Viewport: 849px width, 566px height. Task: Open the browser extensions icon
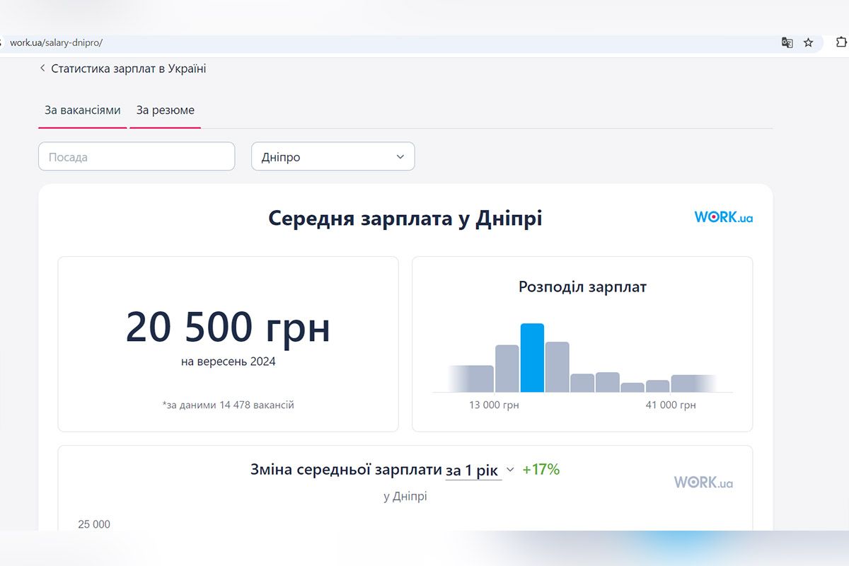839,42
